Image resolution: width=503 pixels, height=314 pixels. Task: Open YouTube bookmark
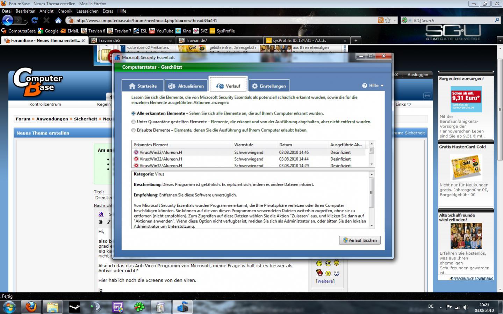(x=161, y=31)
